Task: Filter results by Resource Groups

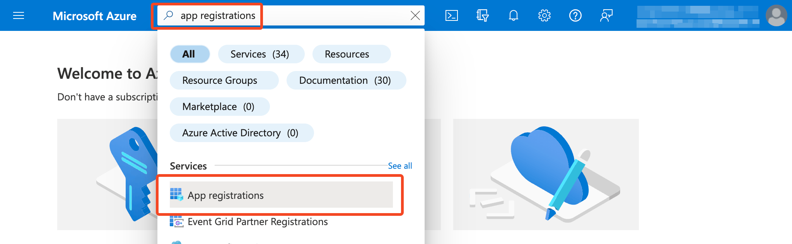Action: pyautogui.click(x=224, y=80)
